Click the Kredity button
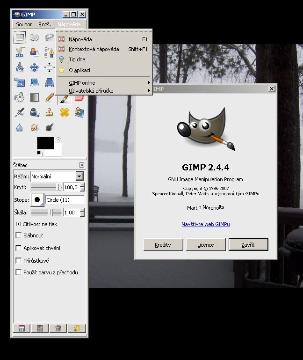 click(163, 244)
